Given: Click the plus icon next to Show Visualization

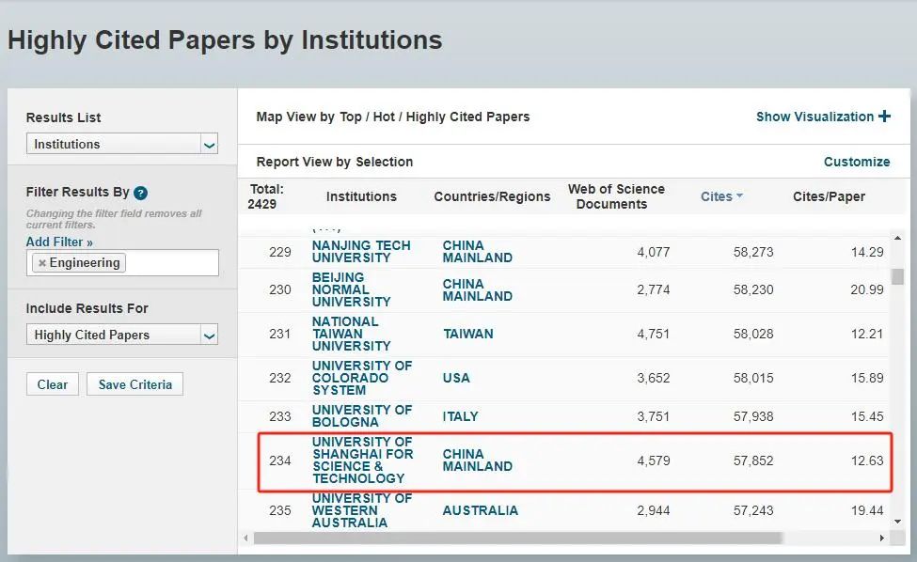Looking at the screenshot, I should pos(884,117).
